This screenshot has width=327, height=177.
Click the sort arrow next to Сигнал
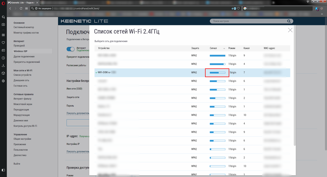[224, 48]
